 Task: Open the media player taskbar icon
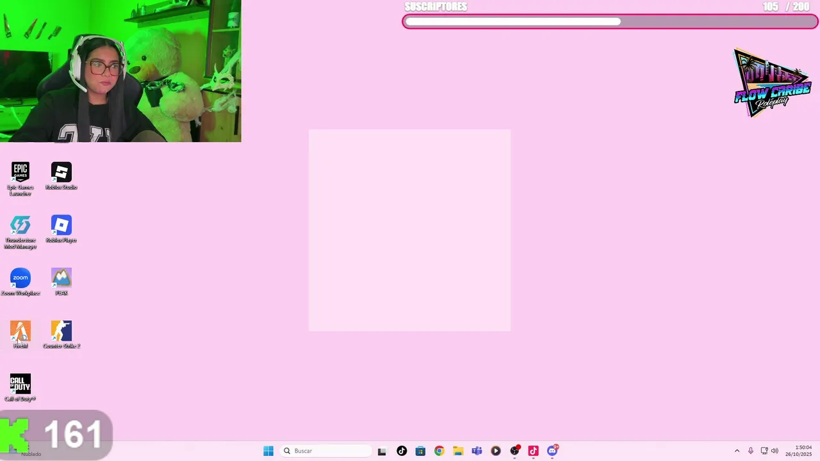pos(496,451)
